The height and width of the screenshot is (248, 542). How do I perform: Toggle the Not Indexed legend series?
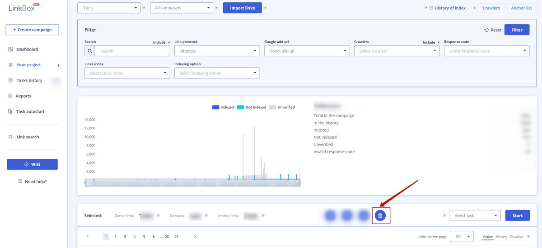(252, 107)
